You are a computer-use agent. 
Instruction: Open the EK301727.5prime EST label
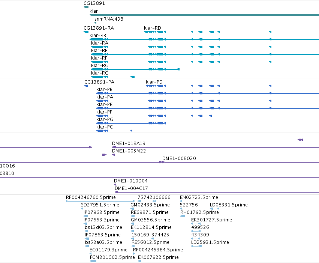click(211, 220)
